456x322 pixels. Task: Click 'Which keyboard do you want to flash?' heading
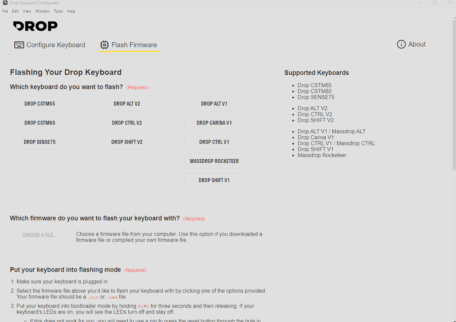(x=66, y=87)
